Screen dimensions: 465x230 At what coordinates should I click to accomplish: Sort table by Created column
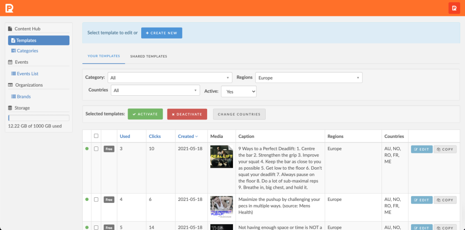[188, 137]
